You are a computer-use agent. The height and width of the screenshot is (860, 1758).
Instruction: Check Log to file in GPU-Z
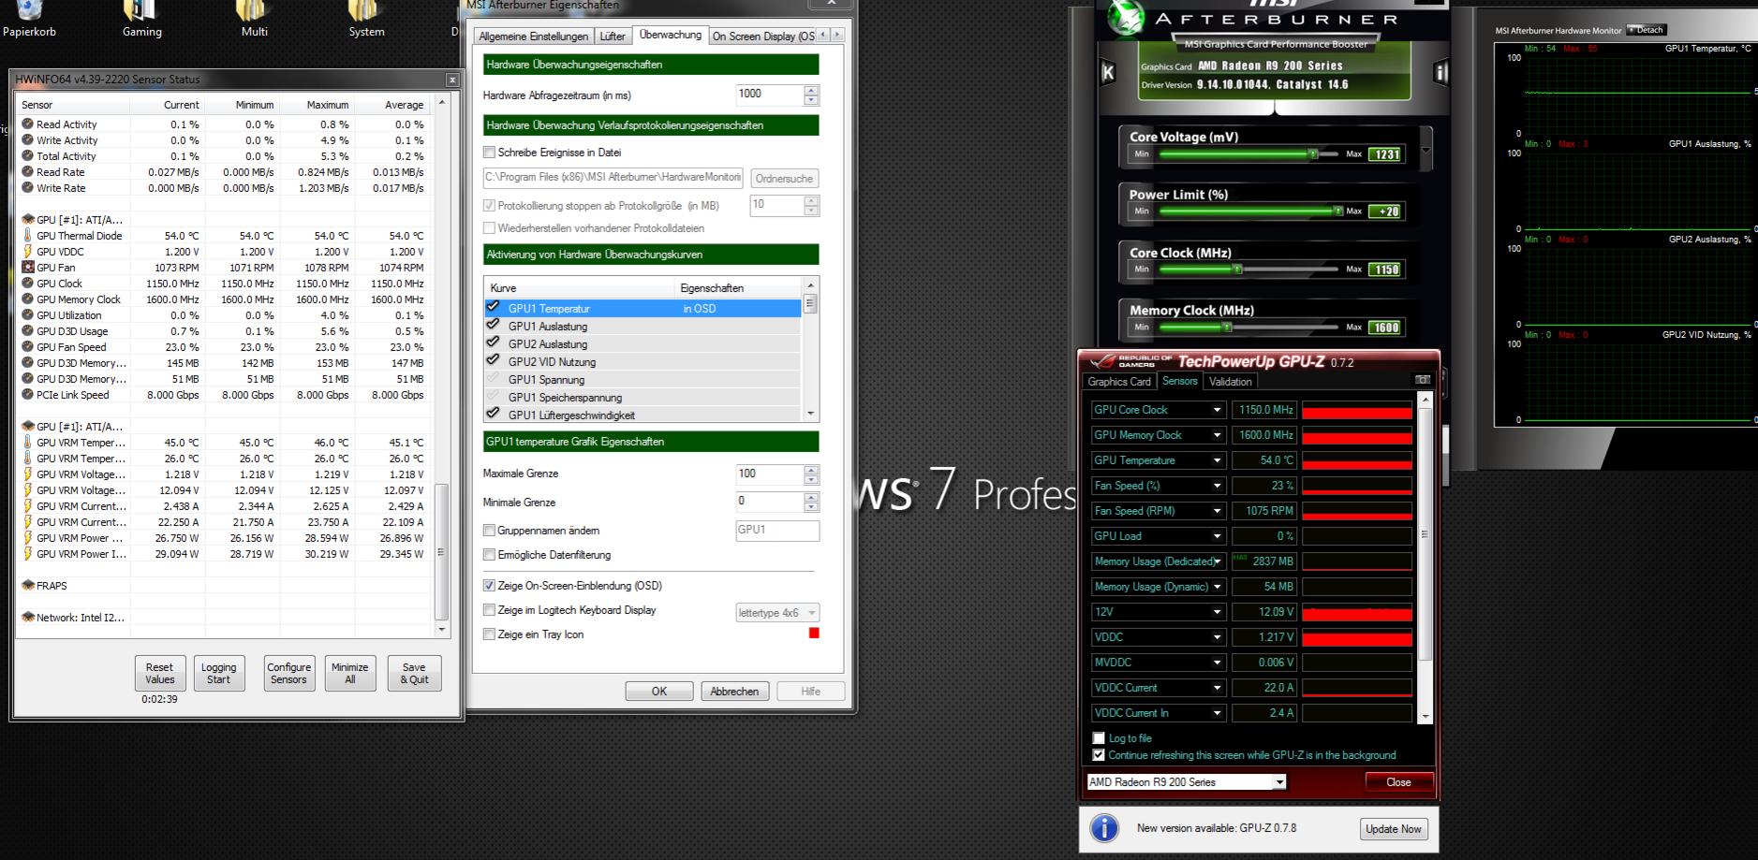(x=1099, y=738)
